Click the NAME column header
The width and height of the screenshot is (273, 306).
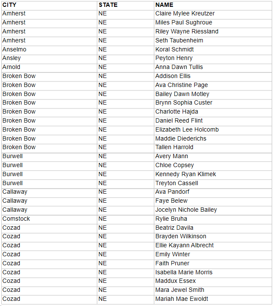click(x=164, y=5)
